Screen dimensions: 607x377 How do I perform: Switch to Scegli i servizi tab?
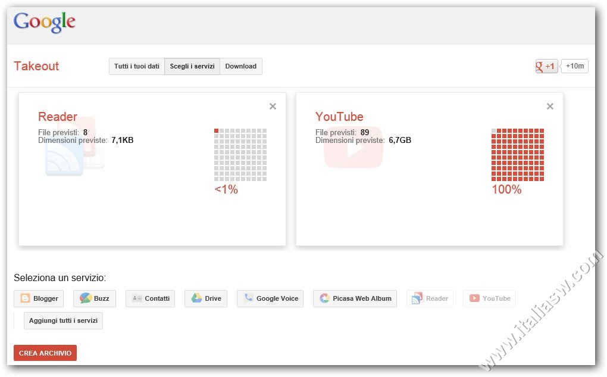coord(192,66)
